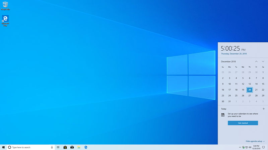The height and width of the screenshot is (150, 268).
Task: Select the Recycle Bin desktop icon
Action: 5,5
